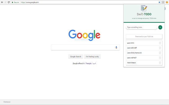Click the Secure padlock icon
The width and height of the screenshot is (169, 105).
click(x=12, y=2)
